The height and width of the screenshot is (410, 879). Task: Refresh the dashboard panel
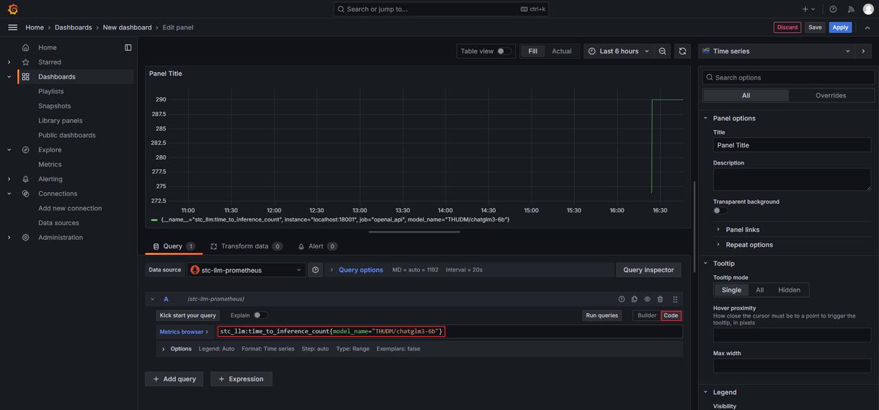point(682,51)
